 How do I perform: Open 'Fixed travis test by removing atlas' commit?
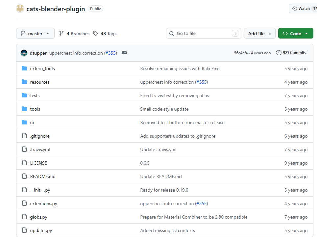click(175, 95)
